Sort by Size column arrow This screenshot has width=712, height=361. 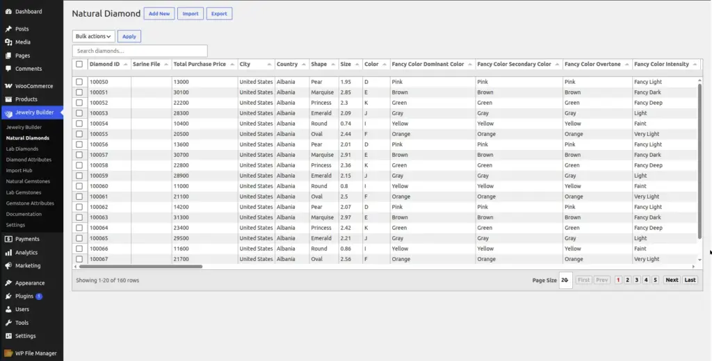pos(357,65)
